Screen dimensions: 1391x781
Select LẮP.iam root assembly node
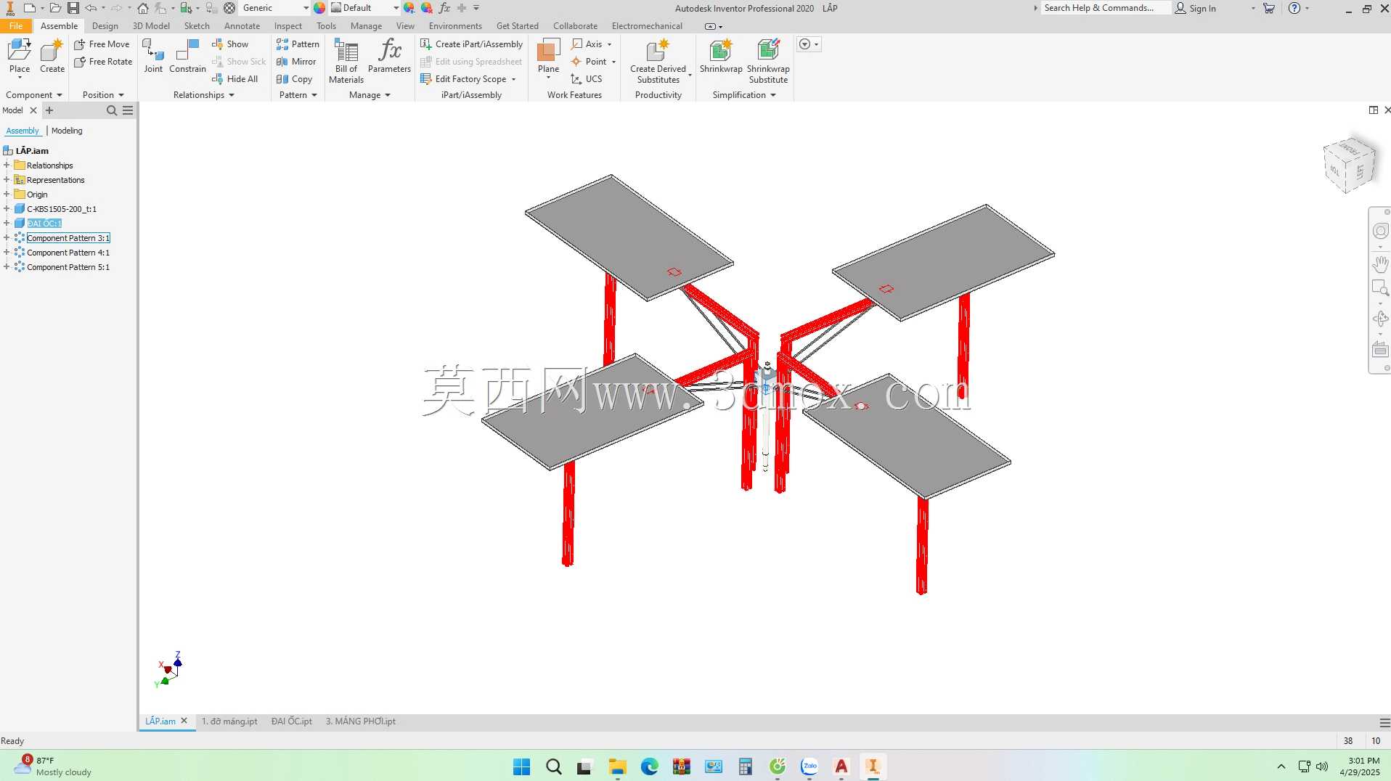coord(32,151)
